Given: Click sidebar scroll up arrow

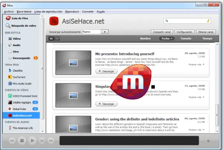Looking at the screenshot, I should 42,16.
